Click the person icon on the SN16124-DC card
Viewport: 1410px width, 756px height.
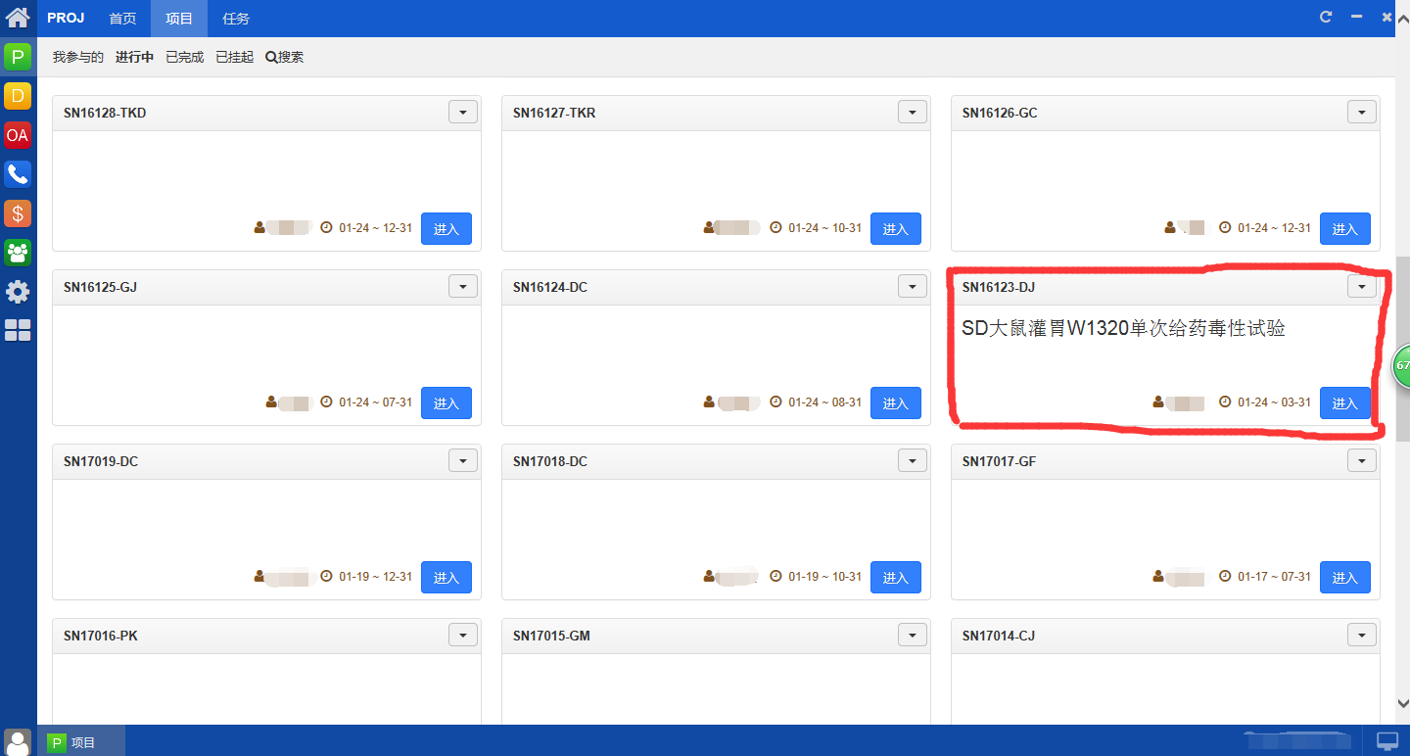(x=710, y=402)
